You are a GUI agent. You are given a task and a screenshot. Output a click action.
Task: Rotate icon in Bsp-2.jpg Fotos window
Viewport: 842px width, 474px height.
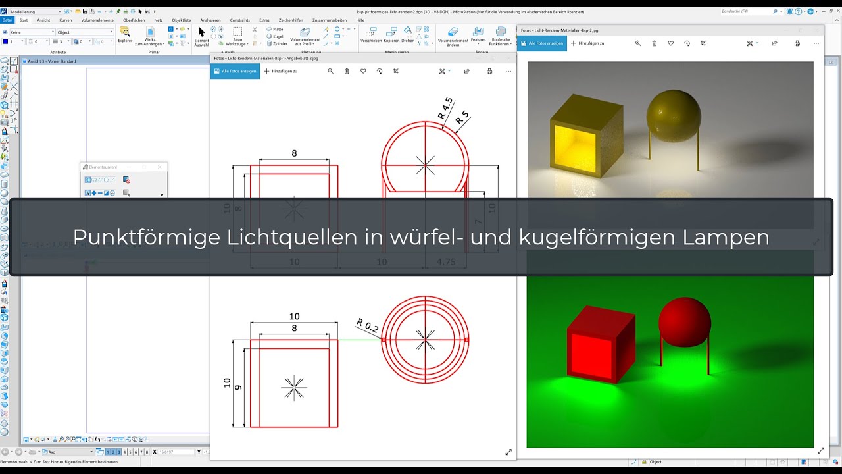point(687,43)
